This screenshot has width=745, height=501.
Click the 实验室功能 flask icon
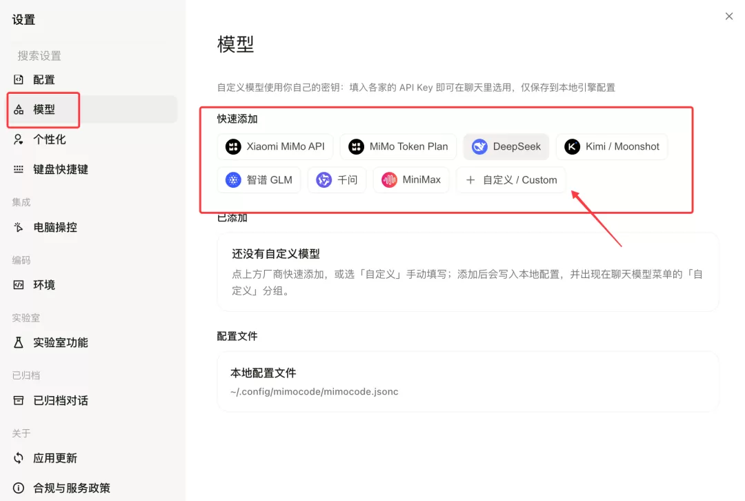(x=19, y=342)
